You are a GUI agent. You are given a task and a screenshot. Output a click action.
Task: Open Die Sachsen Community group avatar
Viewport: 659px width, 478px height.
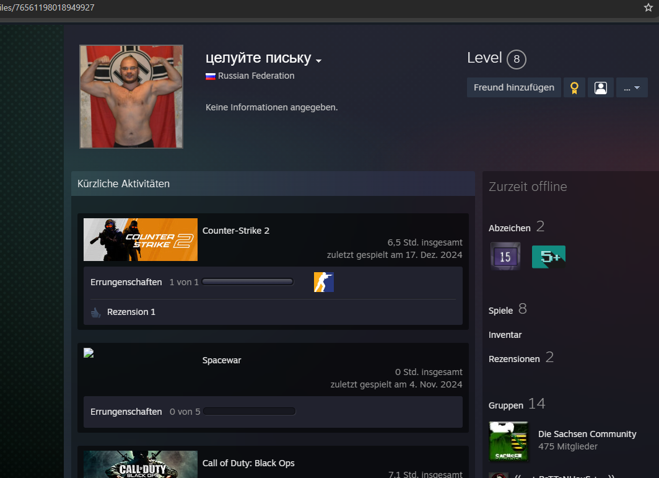tap(508, 441)
